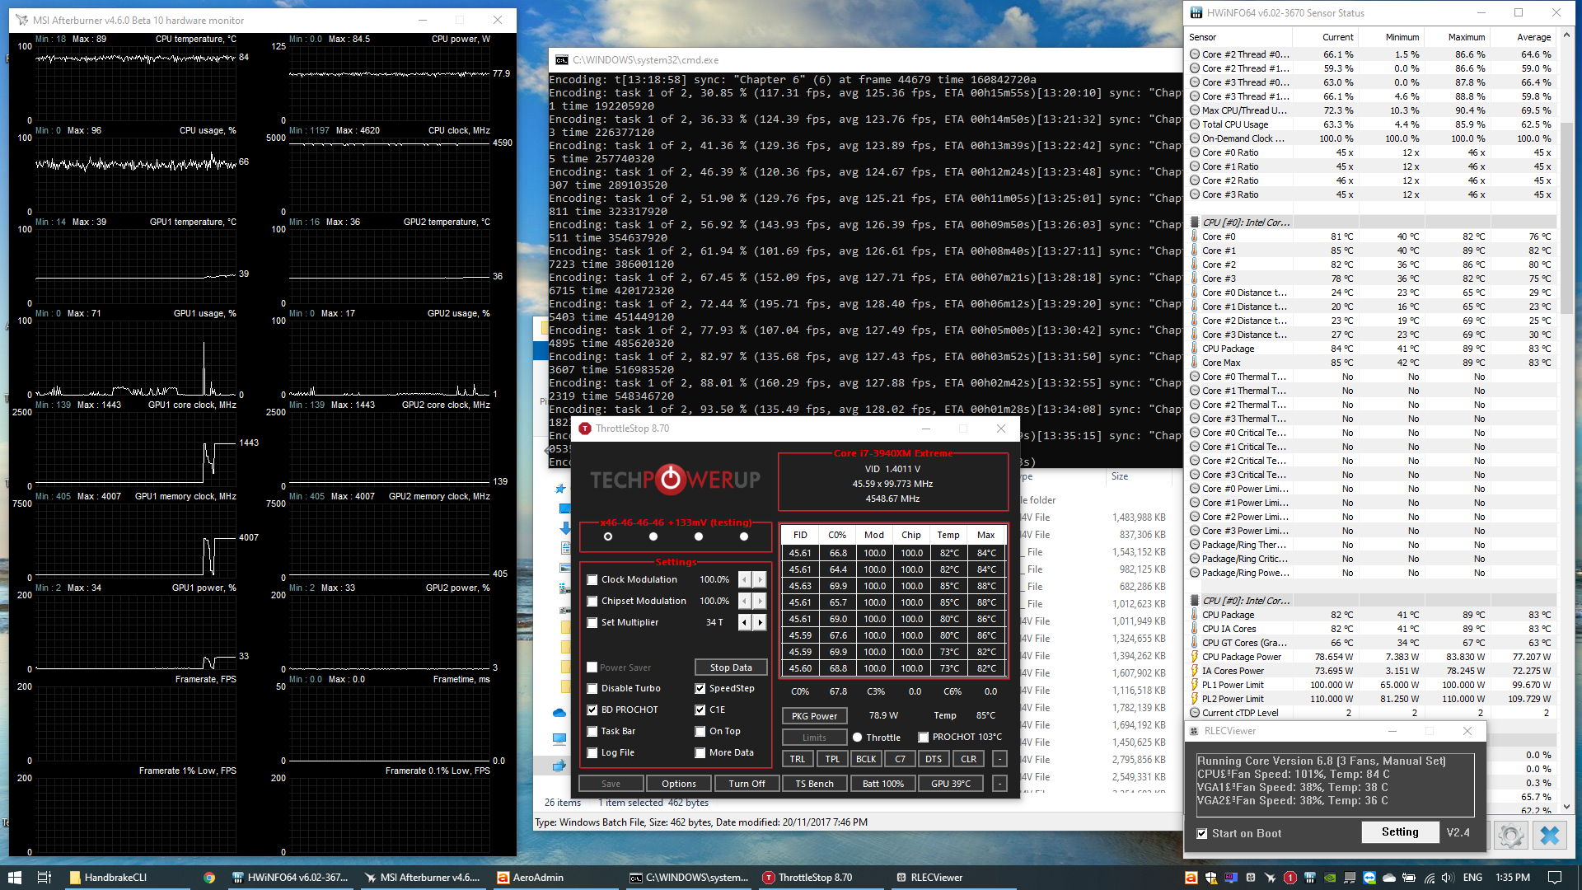The image size is (1582, 890).
Task: Click the NVIDIA tray icon
Action: coord(1330,878)
